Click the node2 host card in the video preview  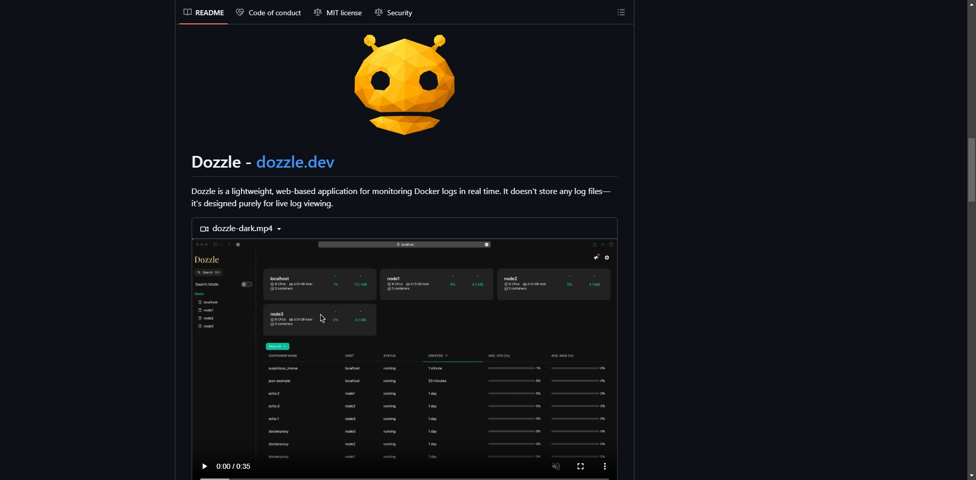554,284
